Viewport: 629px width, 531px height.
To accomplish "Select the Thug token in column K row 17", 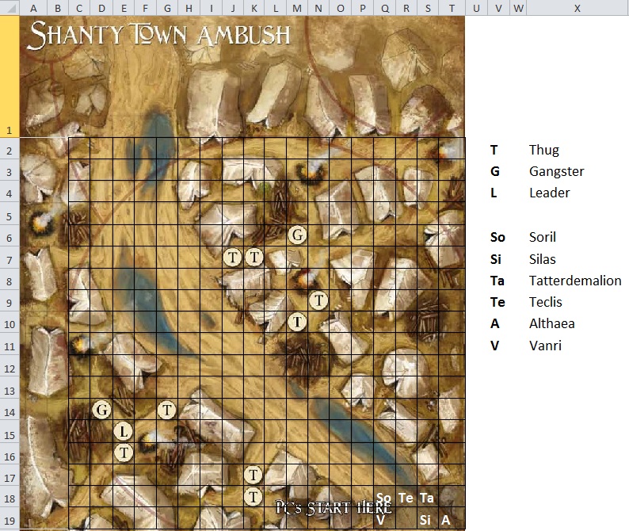I will click(254, 476).
